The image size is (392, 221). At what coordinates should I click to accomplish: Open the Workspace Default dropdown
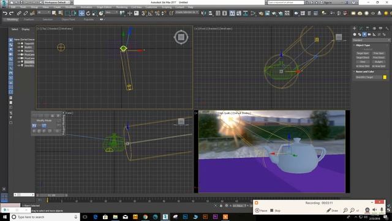[x=57, y=2]
